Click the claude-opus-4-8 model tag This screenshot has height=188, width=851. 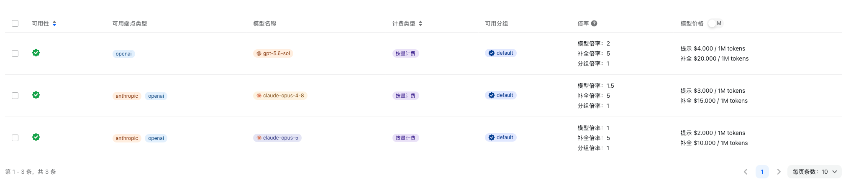[x=280, y=96]
